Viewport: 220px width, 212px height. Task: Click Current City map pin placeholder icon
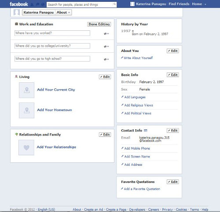pos(26,90)
